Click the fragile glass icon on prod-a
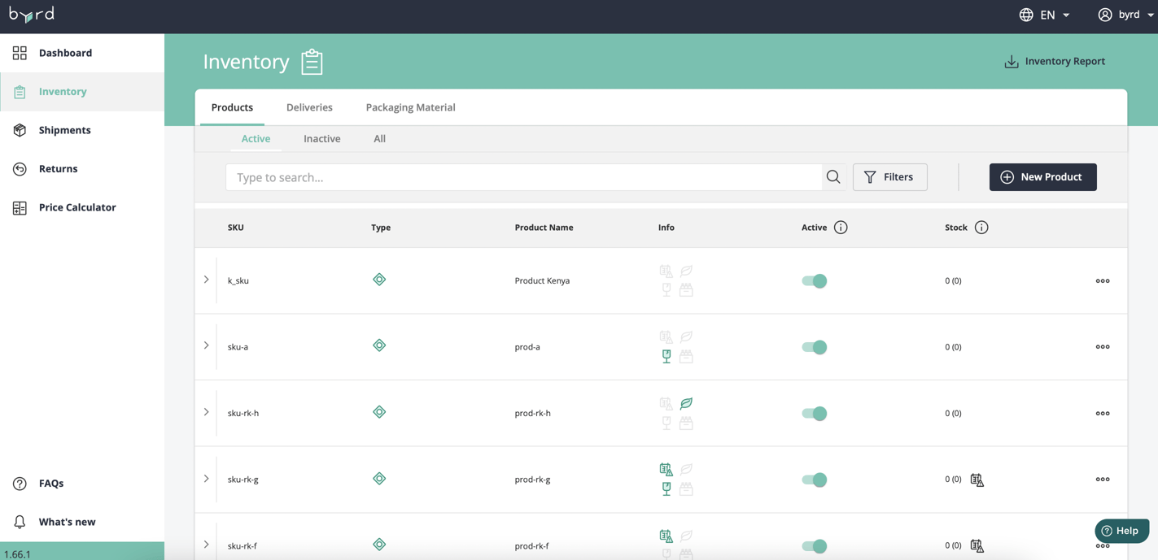 (x=666, y=356)
